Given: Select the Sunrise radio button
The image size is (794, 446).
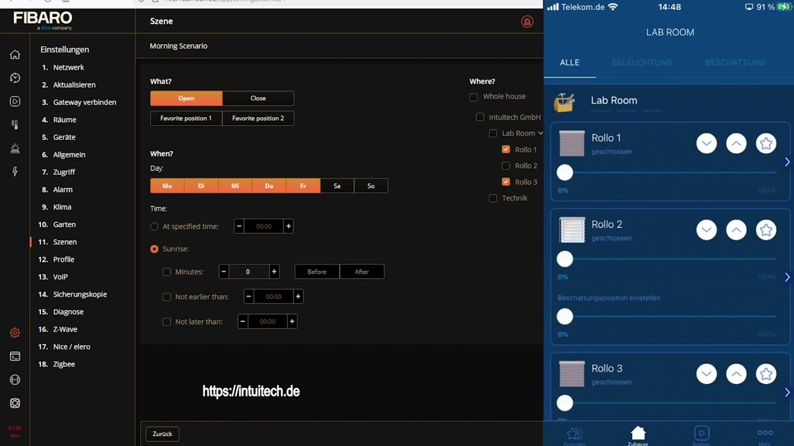Looking at the screenshot, I should pyautogui.click(x=154, y=249).
